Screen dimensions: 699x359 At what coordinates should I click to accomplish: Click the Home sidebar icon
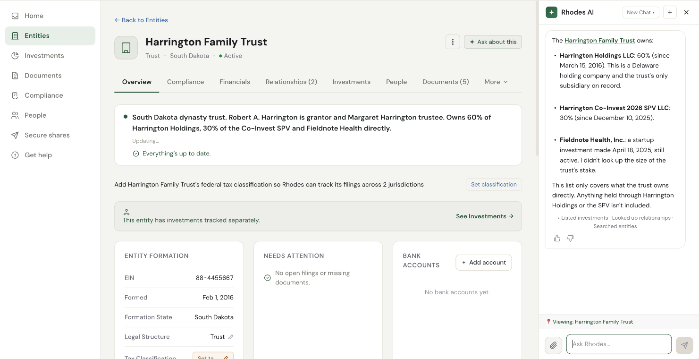(15, 16)
